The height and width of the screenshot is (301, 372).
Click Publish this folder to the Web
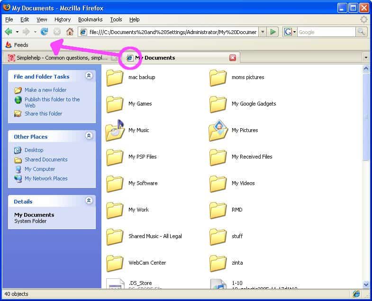(x=52, y=102)
